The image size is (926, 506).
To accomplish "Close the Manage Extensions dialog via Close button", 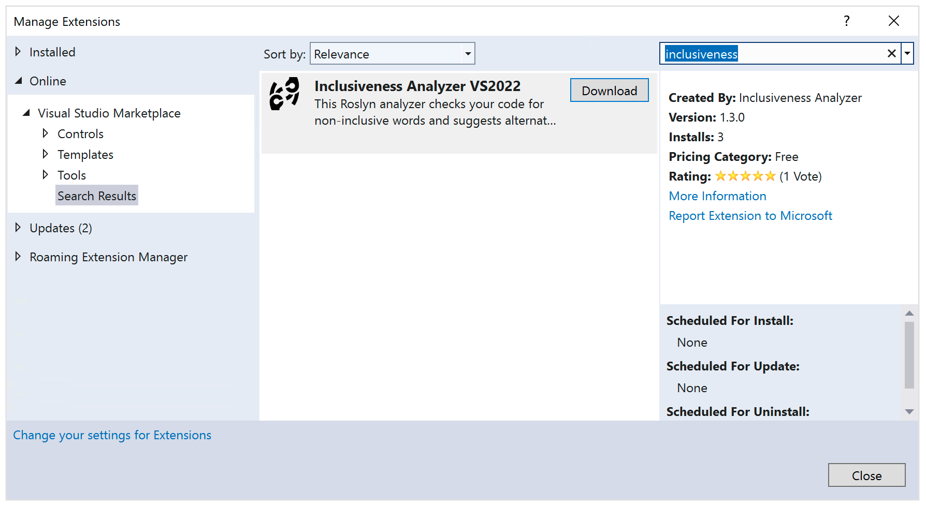I will 866,475.
